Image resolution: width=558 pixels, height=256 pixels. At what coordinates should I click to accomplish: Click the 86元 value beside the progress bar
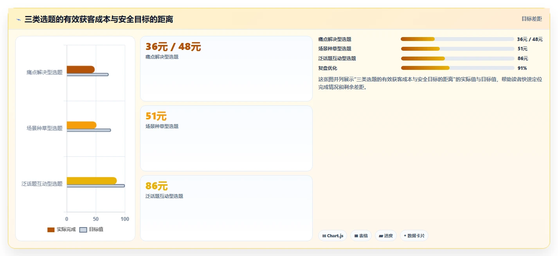click(523, 59)
